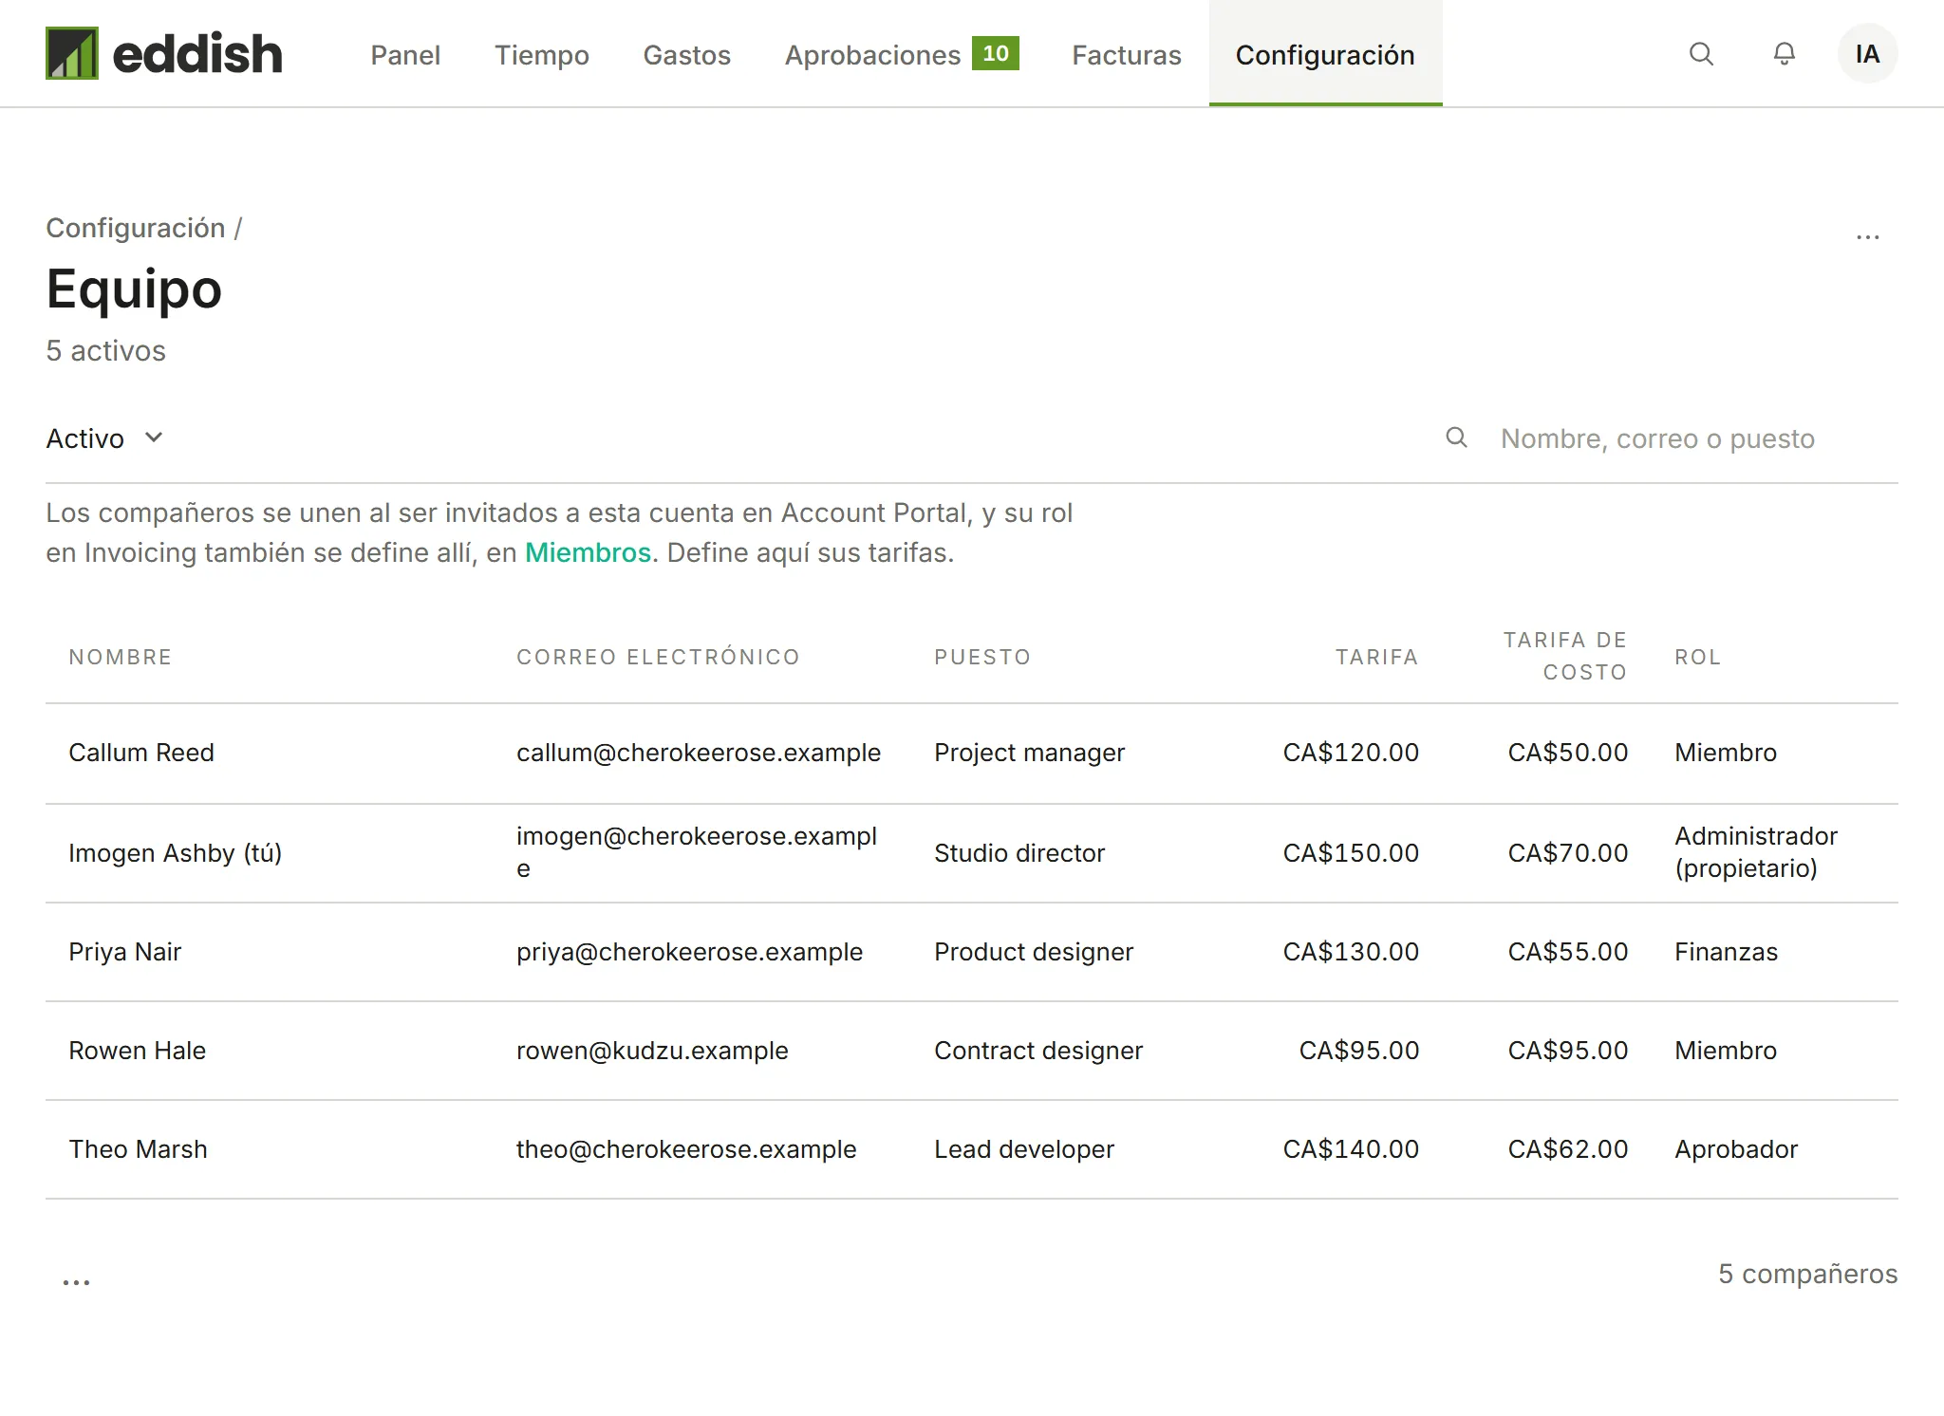Screen dimensions: 1944x1416
Task: Click rowen@kudzu.example email
Action: 652,1051
